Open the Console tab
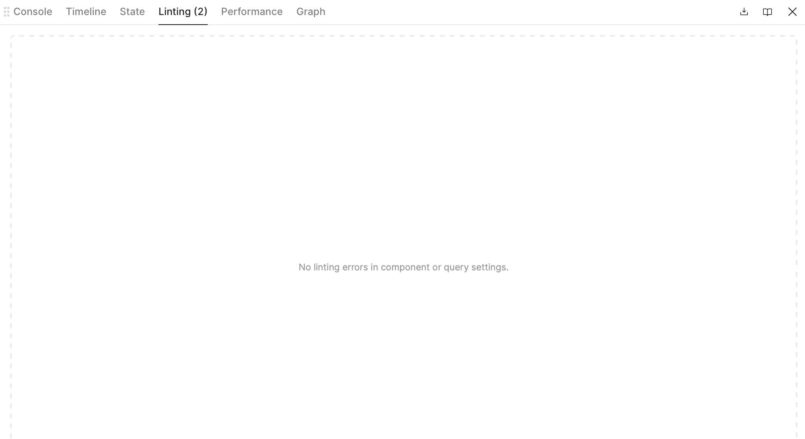 [33, 12]
